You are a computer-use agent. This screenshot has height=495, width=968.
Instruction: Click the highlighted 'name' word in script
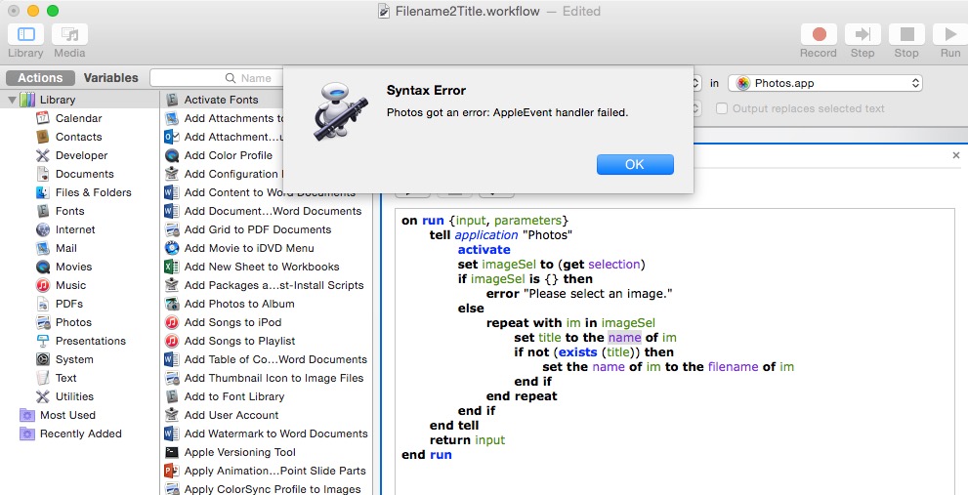pyautogui.click(x=624, y=338)
